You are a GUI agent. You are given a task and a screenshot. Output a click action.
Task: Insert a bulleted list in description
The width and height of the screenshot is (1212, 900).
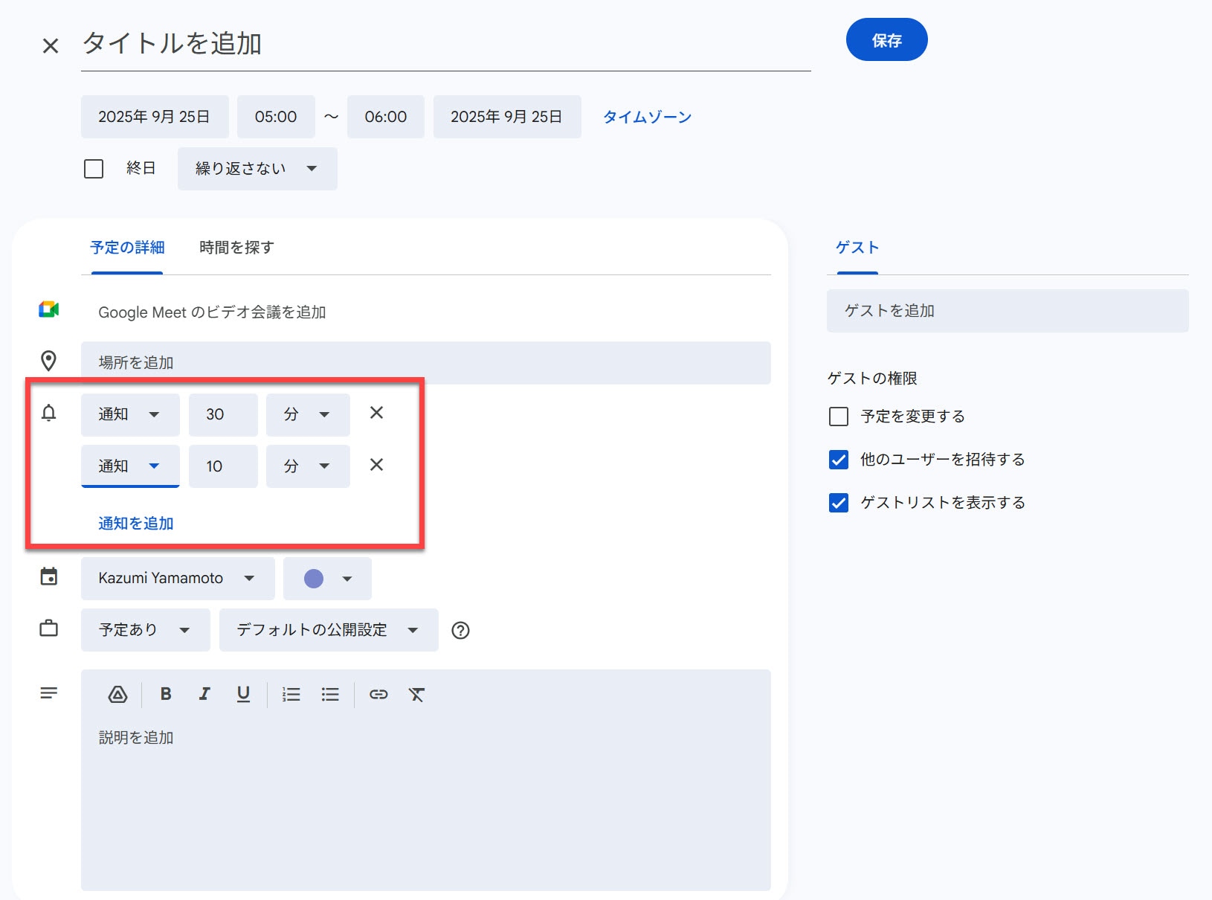pyautogui.click(x=330, y=695)
